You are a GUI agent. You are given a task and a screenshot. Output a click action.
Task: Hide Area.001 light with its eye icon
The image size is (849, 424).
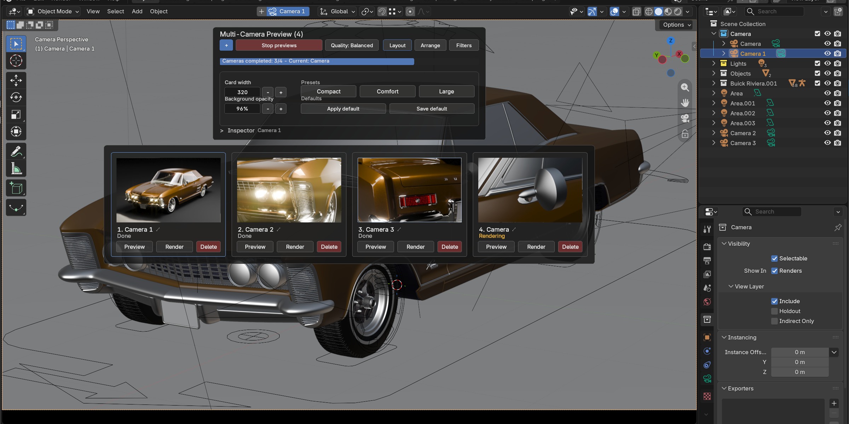827,103
